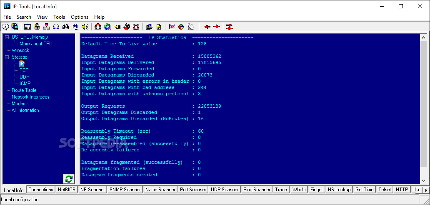Collapse the OS, CPU, Memory tree node
The width and height of the screenshot is (430, 205).
7,37
